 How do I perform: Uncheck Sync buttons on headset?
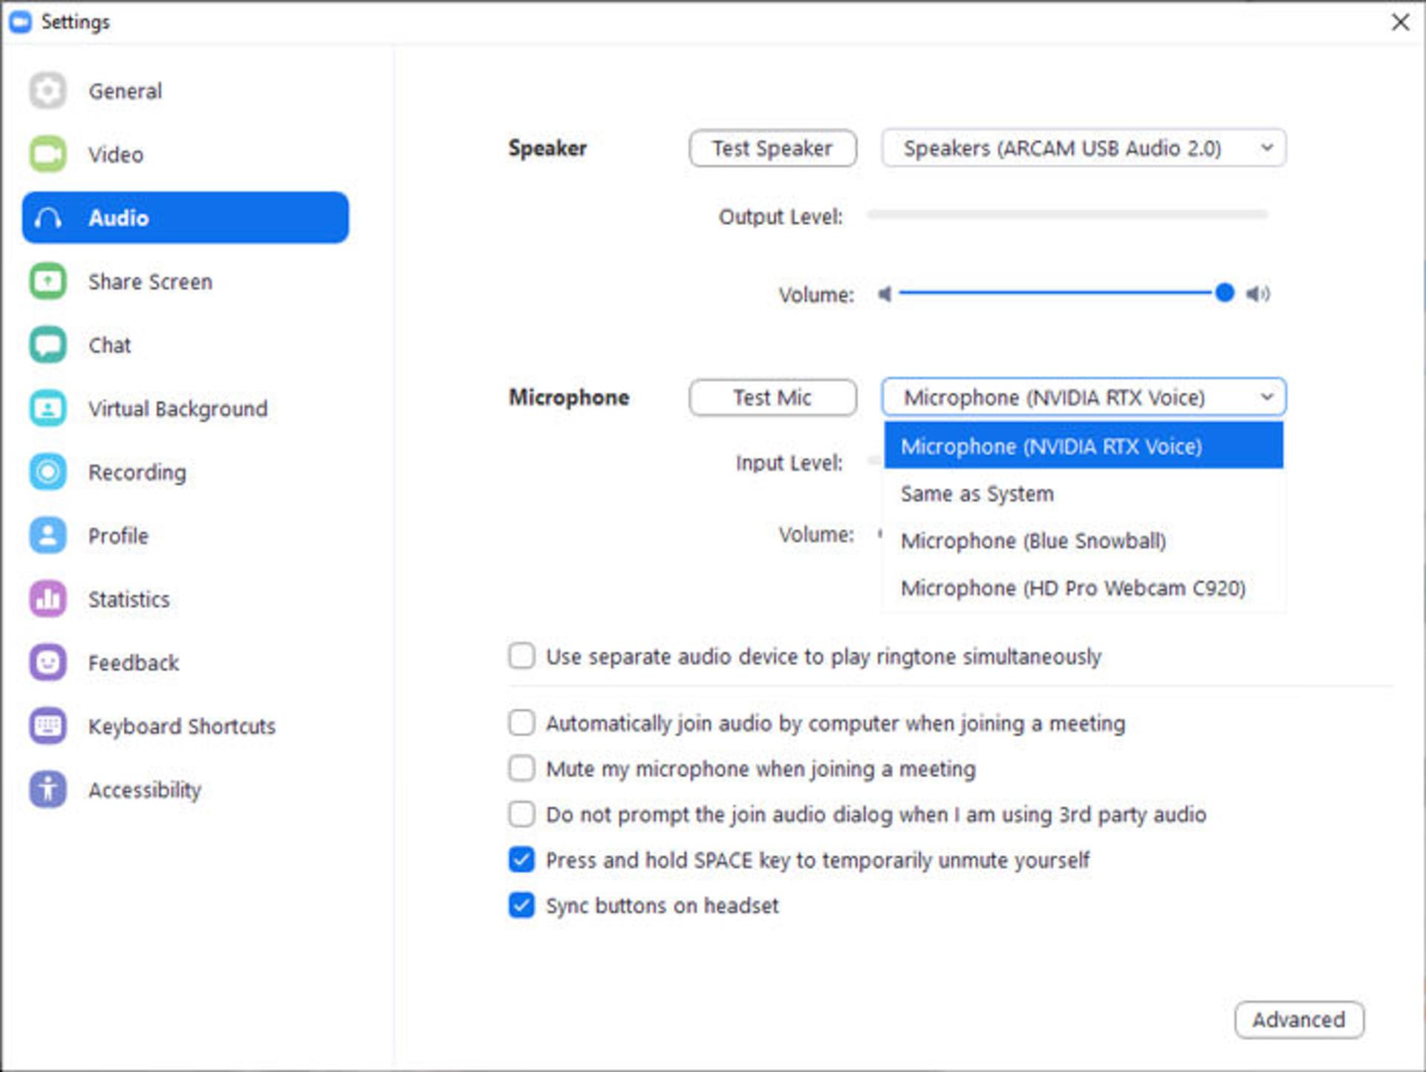click(x=521, y=906)
